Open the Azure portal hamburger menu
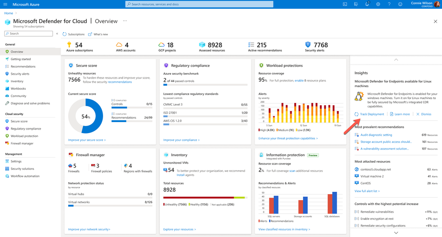The image size is (442, 237). click(5, 4)
